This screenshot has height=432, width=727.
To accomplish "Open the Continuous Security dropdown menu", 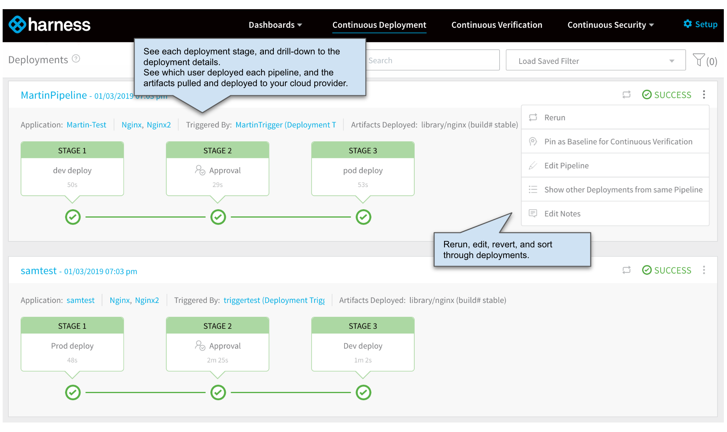I will (x=611, y=25).
